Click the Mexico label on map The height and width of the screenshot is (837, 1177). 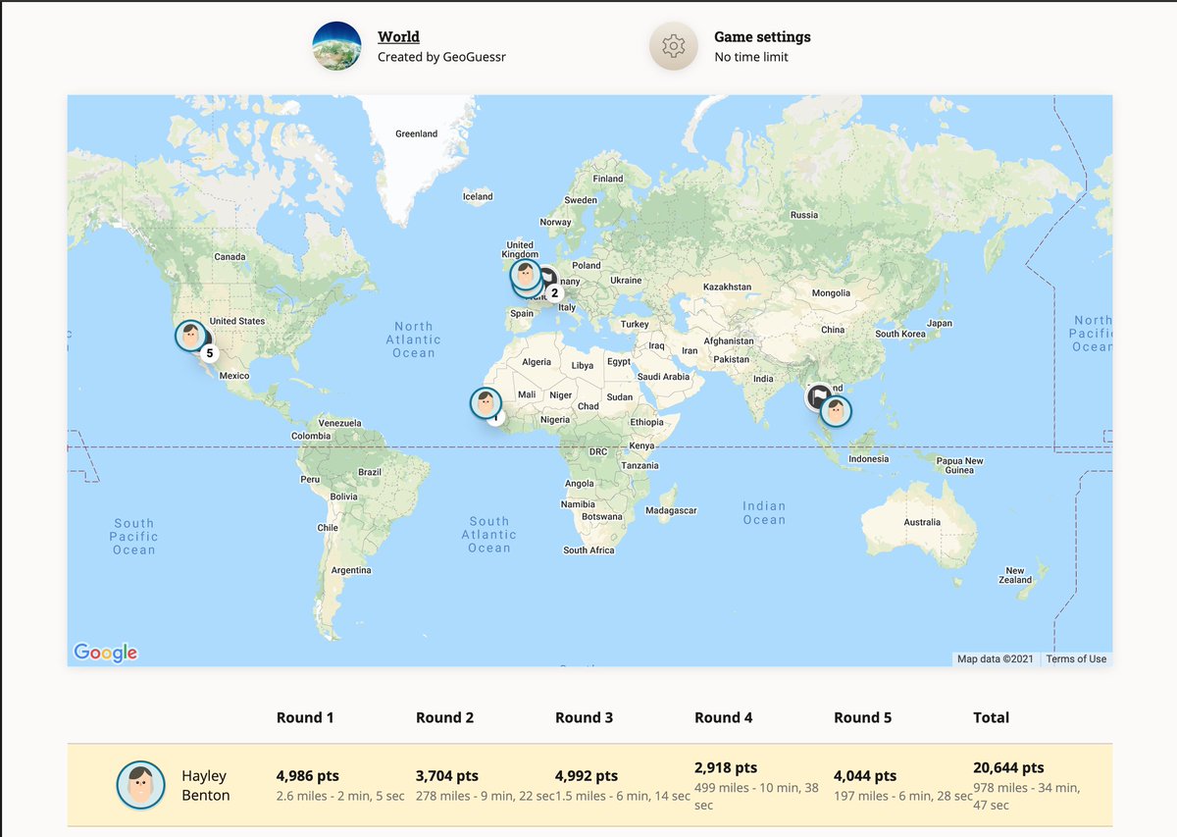[x=234, y=376]
